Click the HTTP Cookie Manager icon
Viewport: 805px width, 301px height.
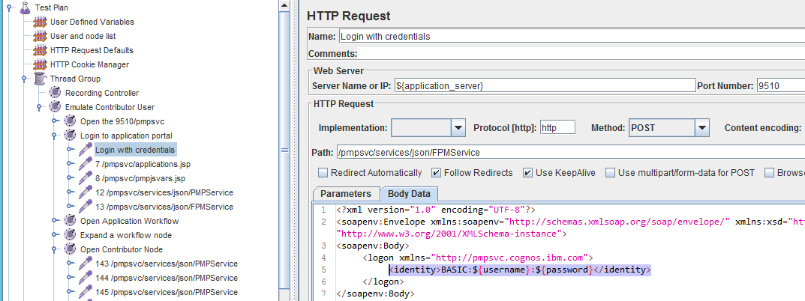pos(40,64)
